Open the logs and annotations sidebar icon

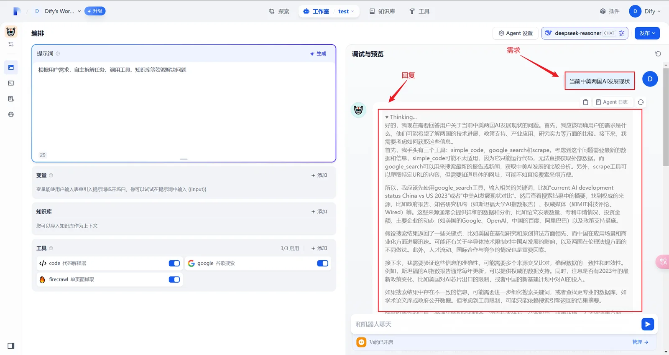point(11,99)
